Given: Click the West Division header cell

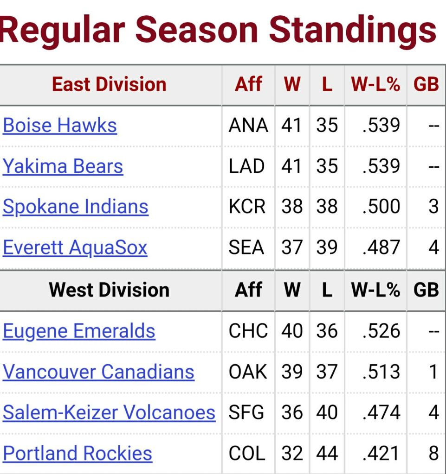Looking at the screenshot, I should click(x=109, y=290).
